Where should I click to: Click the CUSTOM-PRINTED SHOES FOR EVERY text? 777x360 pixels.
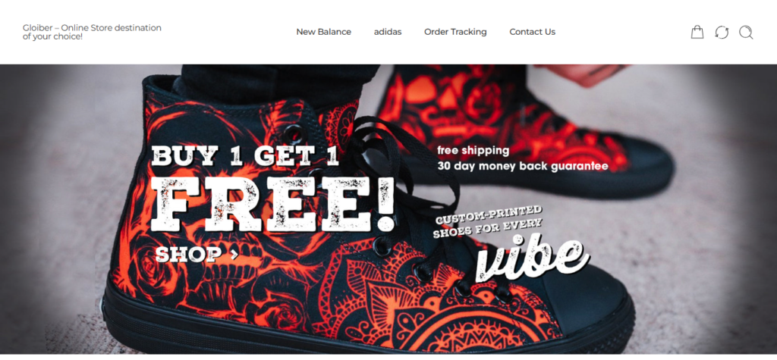click(488, 222)
